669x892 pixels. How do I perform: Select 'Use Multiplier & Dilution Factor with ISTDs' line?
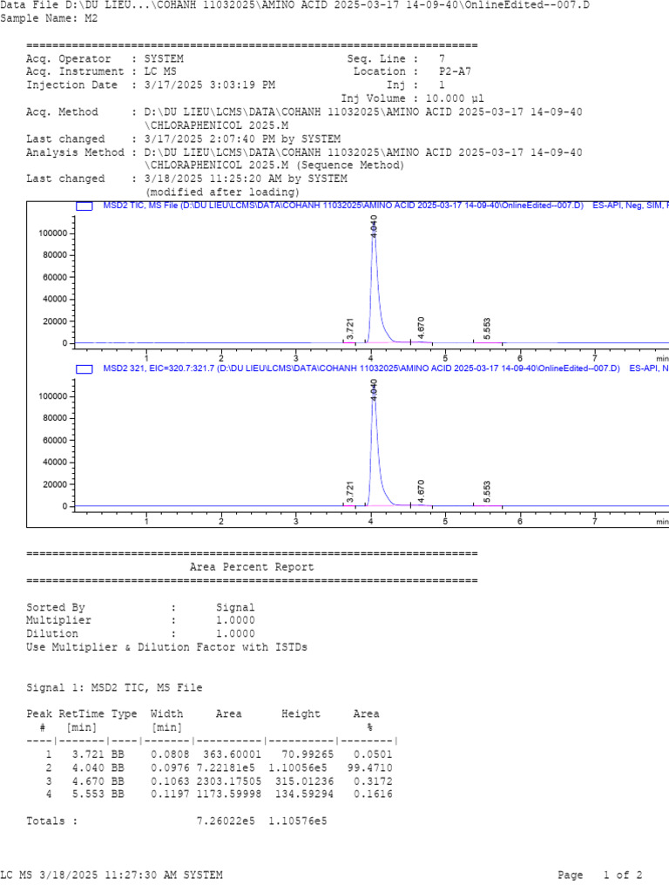[166, 647]
